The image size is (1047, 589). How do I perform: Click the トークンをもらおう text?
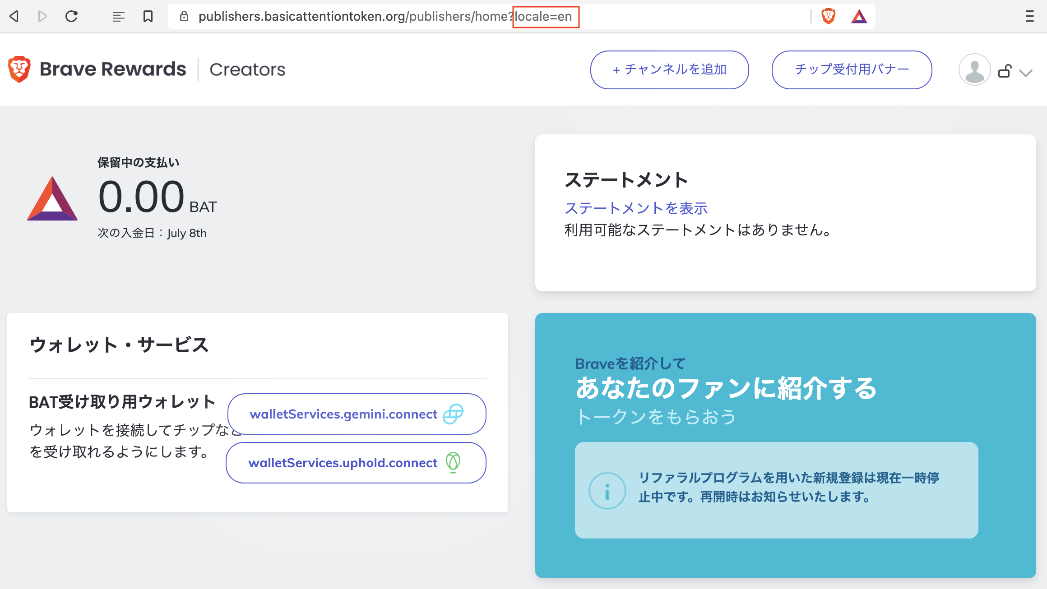(656, 417)
